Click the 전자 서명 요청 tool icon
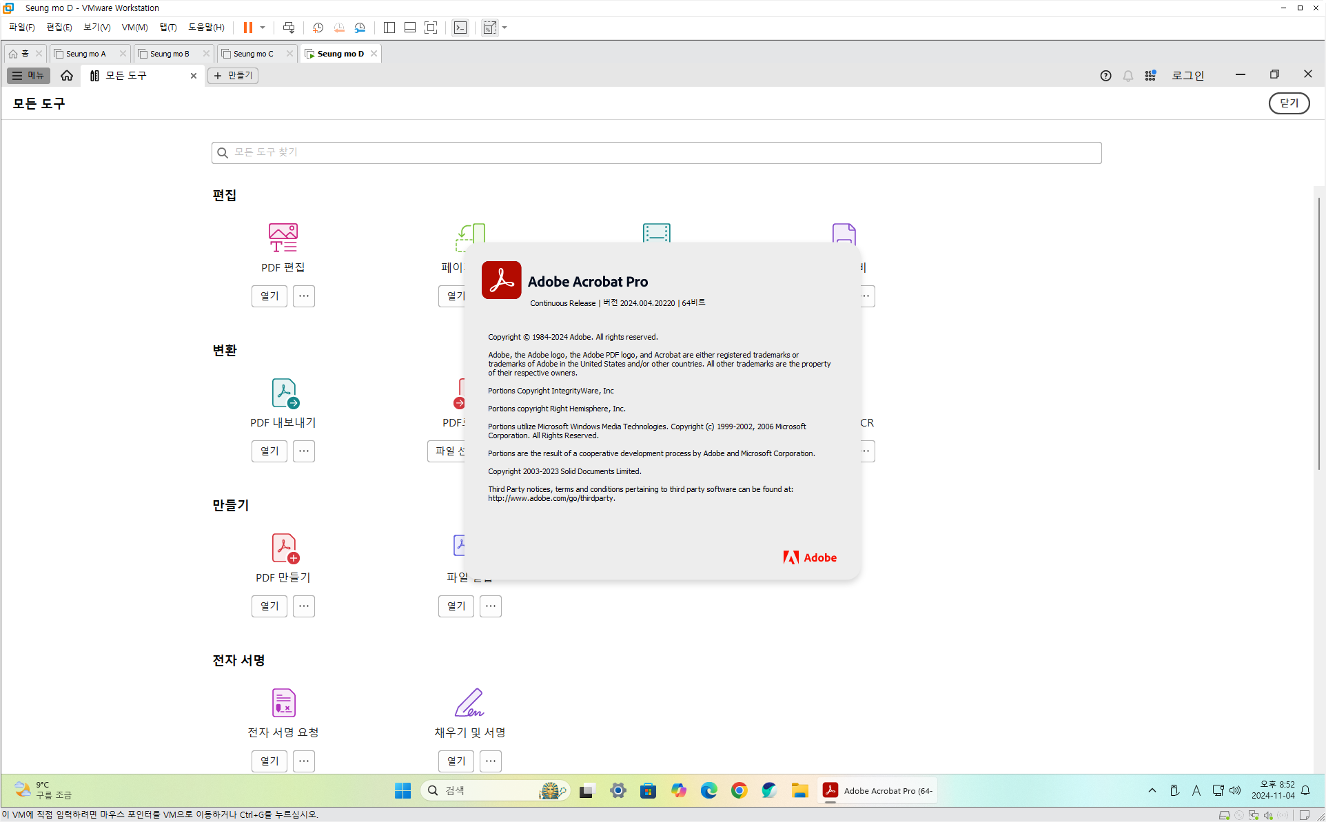The image size is (1326, 822). point(283,703)
